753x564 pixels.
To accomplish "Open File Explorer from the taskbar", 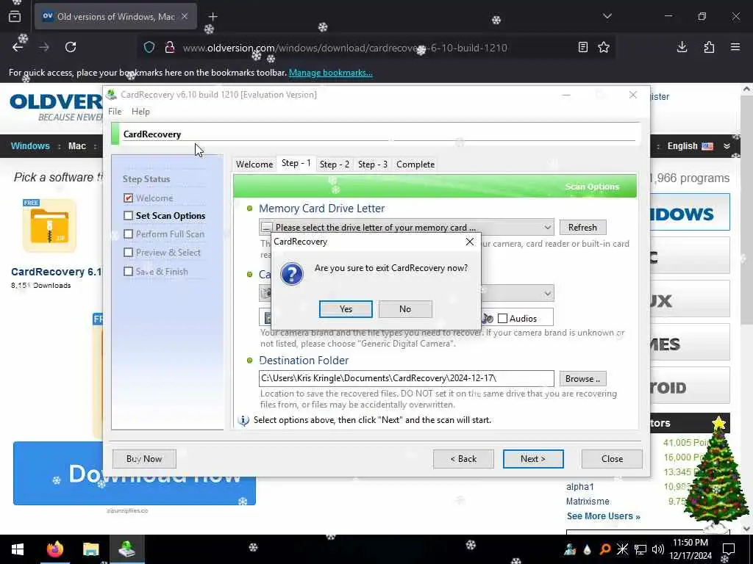I will tap(90, 549).
